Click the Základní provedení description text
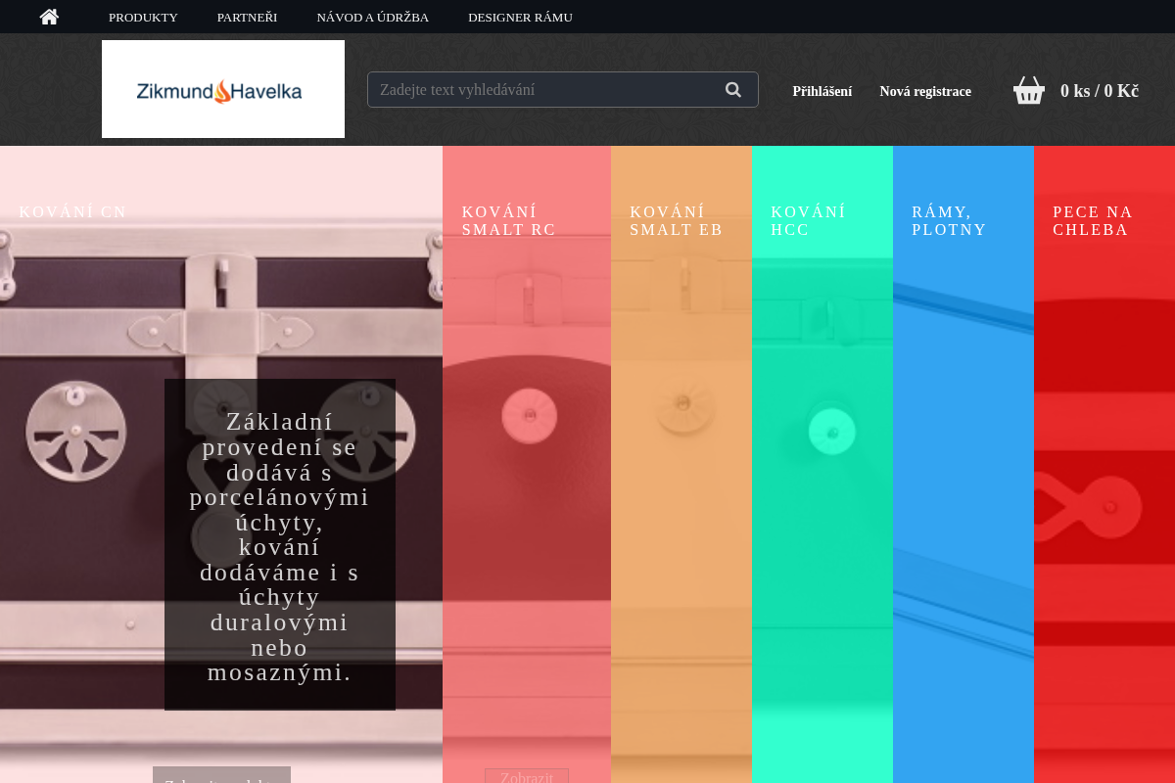 pyautogui.click(x=280, y=547)
